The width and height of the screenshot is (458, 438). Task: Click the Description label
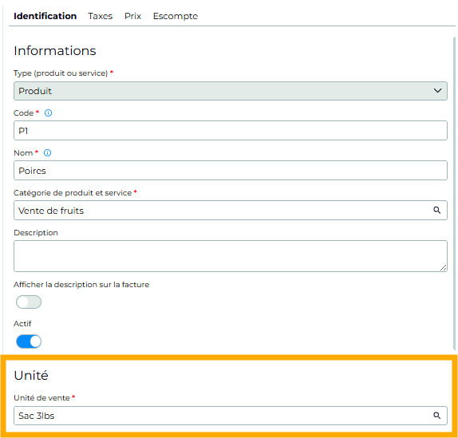pos(36,233)
